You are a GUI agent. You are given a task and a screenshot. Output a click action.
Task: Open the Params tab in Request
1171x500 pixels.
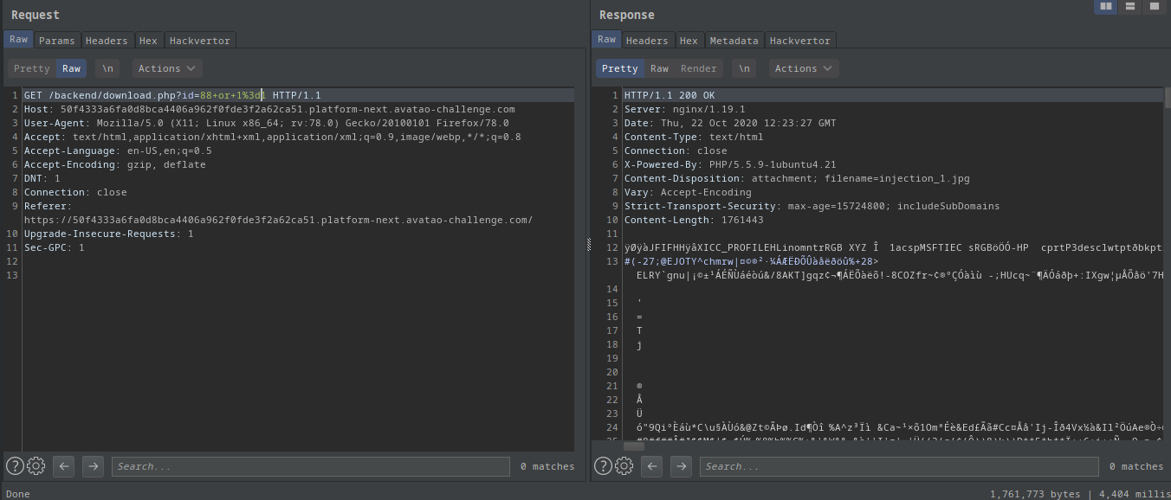57,41
